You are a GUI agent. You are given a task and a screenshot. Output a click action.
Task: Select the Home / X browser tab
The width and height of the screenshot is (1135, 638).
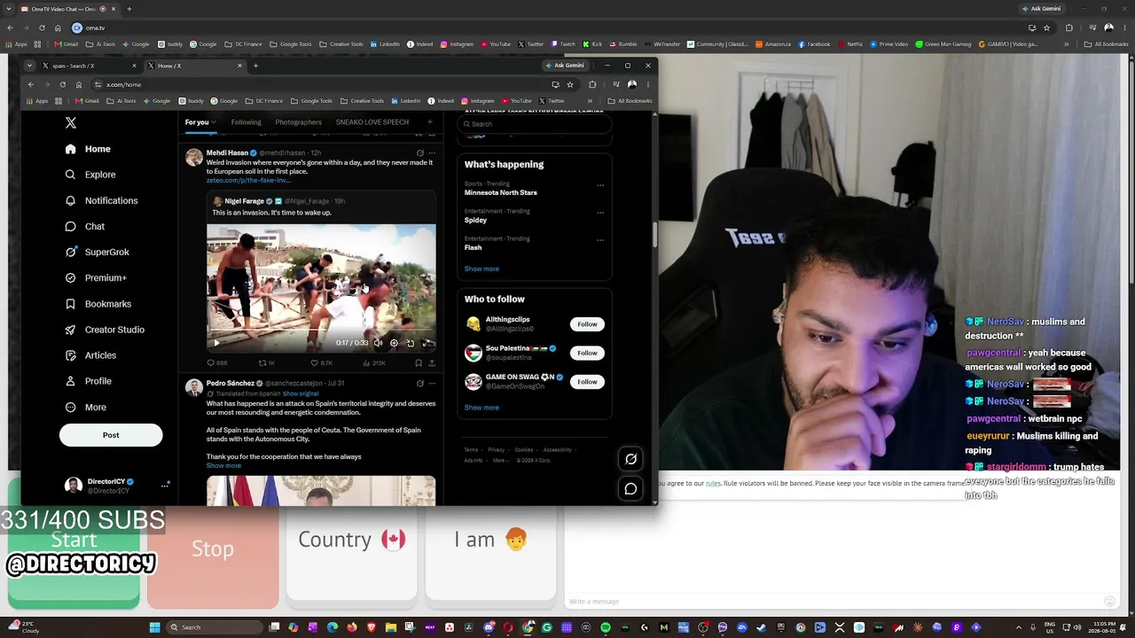click(194, 66)
